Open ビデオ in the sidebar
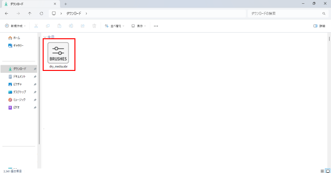The width and height of the screenshot is (331, 173). (x=14, y=108)
